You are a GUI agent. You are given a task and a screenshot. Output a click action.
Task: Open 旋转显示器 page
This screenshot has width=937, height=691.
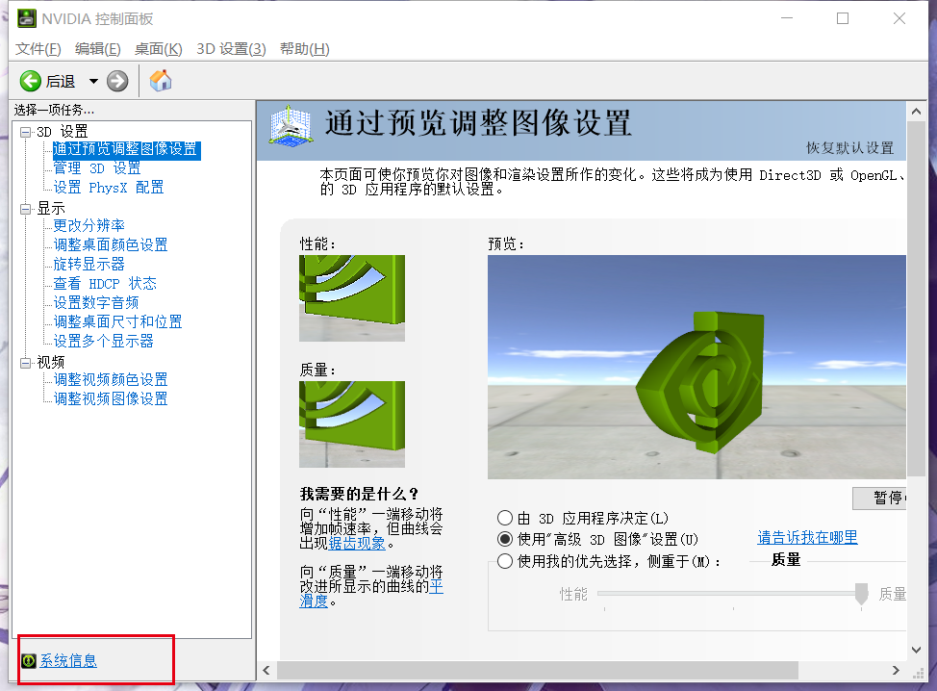(89, 264)
